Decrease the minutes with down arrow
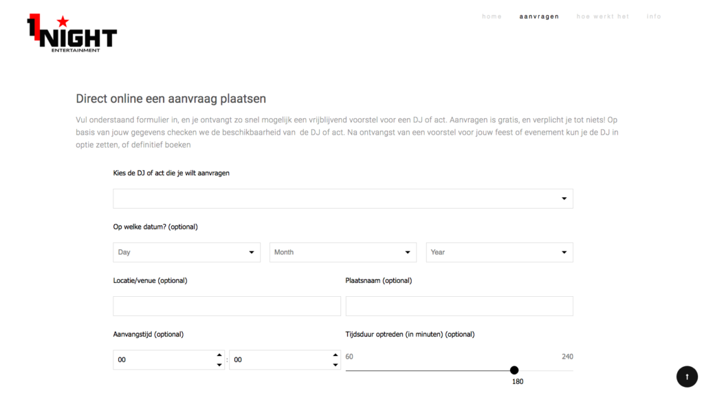This screenshot has height=393, width=704. tap(335, 365)
